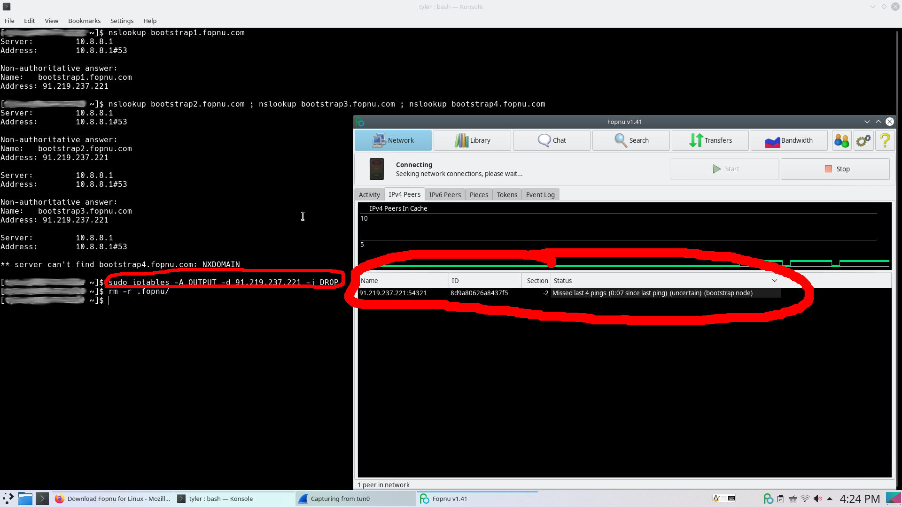Click the '1 peer in network' status bar text
Viewport: 902px width, 507px height.
coord(383,485)
